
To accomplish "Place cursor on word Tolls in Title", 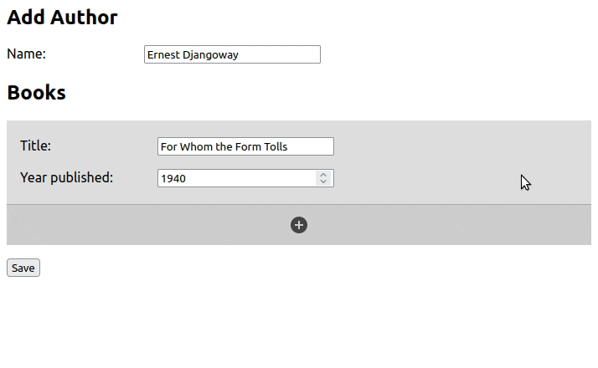I will click(276, 146).
